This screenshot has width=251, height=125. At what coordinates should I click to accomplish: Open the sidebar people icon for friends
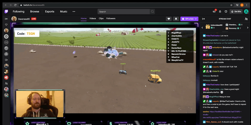pos(6,83)
